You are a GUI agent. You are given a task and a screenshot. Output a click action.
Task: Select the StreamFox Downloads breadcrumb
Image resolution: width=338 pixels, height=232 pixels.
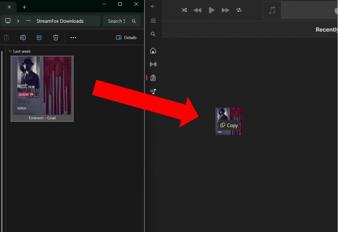click(x=60, y=21)
